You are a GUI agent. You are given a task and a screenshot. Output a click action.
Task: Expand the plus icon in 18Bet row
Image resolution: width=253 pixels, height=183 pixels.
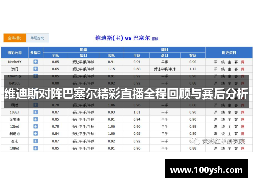click(x=36, y=148)
